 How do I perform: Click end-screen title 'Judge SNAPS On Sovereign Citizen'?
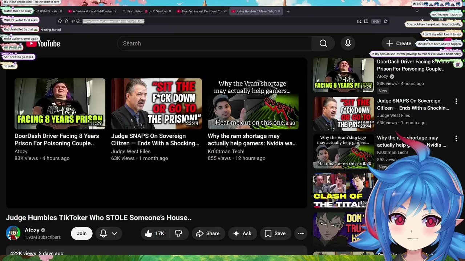point(155,140)
